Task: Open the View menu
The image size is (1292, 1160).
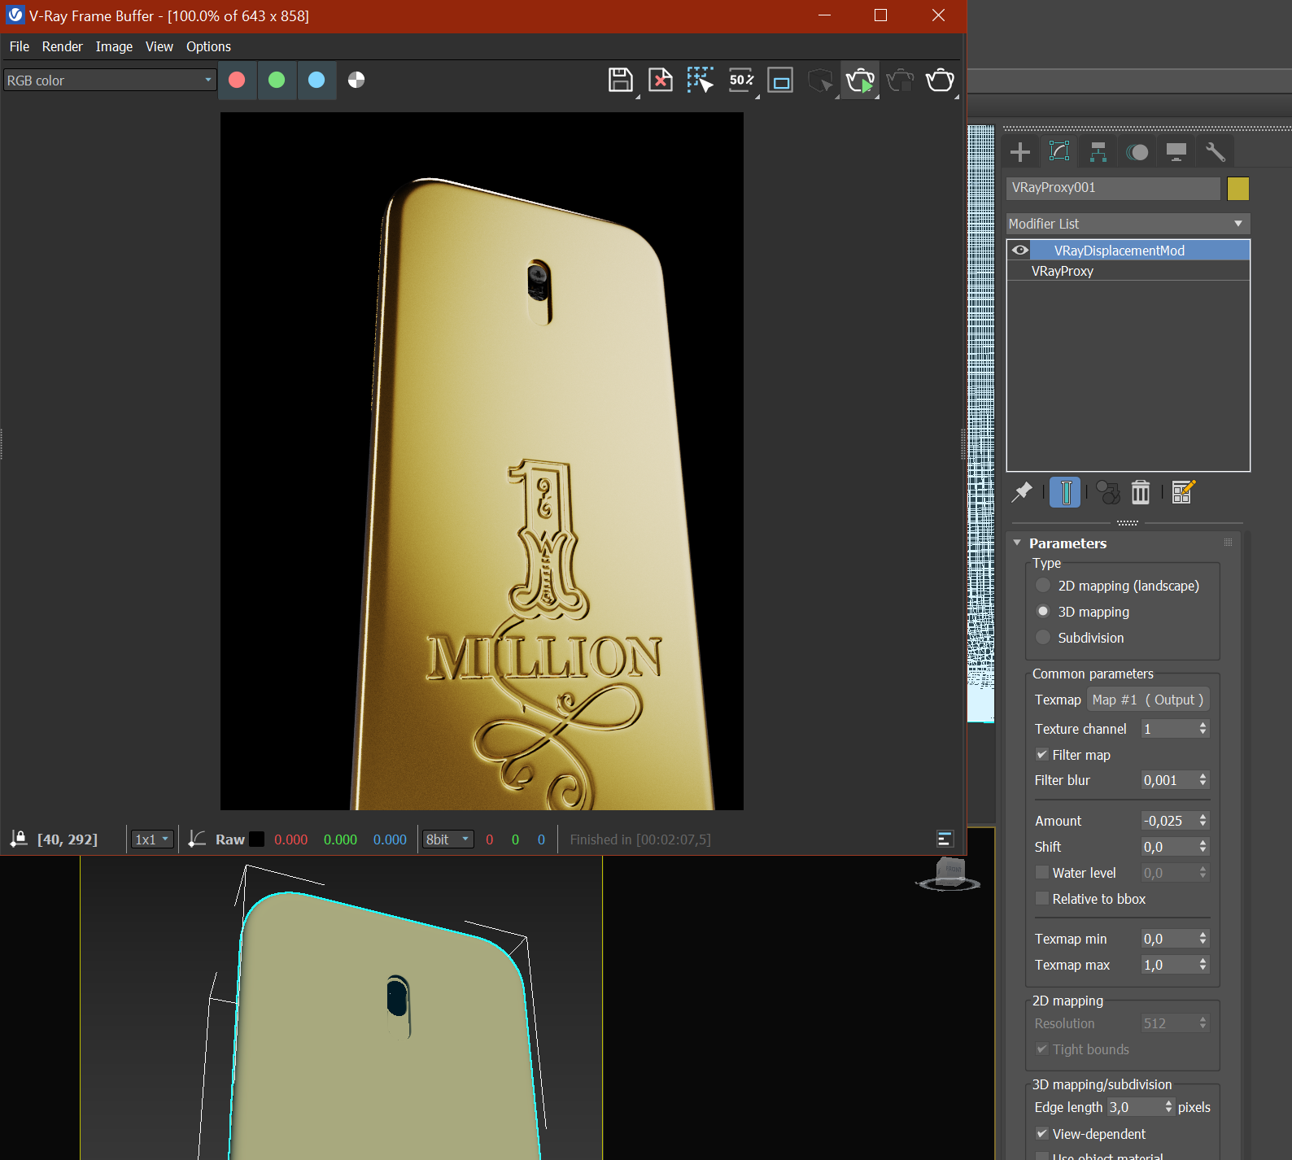Action: coord(159,46)
